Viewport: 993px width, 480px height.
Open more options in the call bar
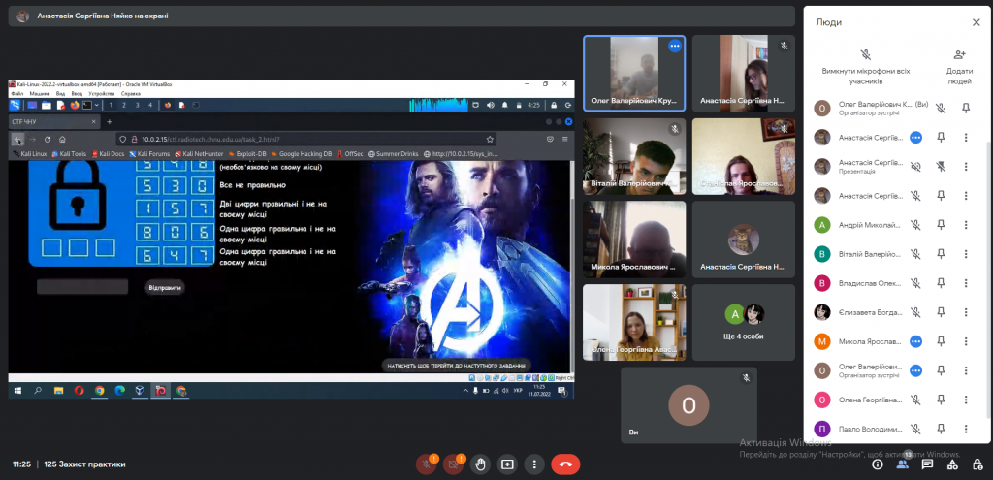click(x=534, y=464)
